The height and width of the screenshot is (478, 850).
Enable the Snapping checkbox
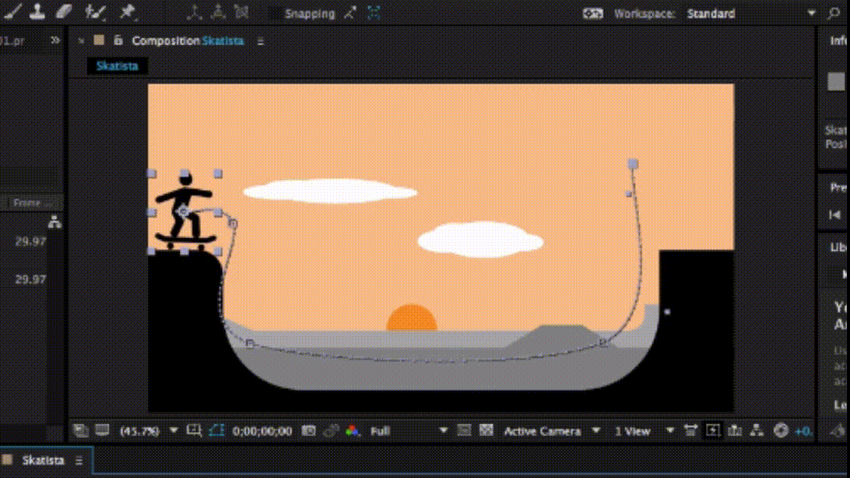[x=275, y=14]
